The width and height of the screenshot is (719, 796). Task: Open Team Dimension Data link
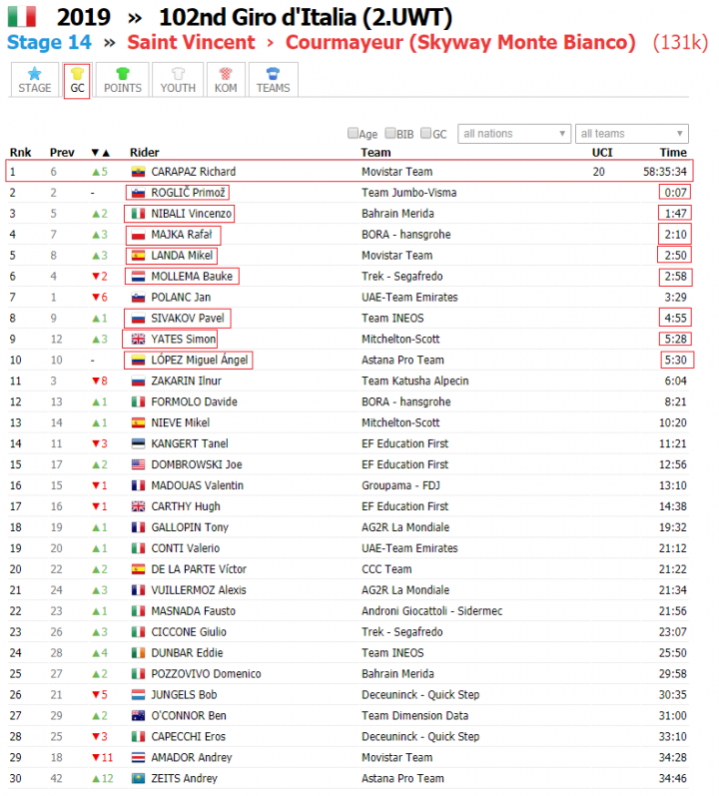pos(415,715)
